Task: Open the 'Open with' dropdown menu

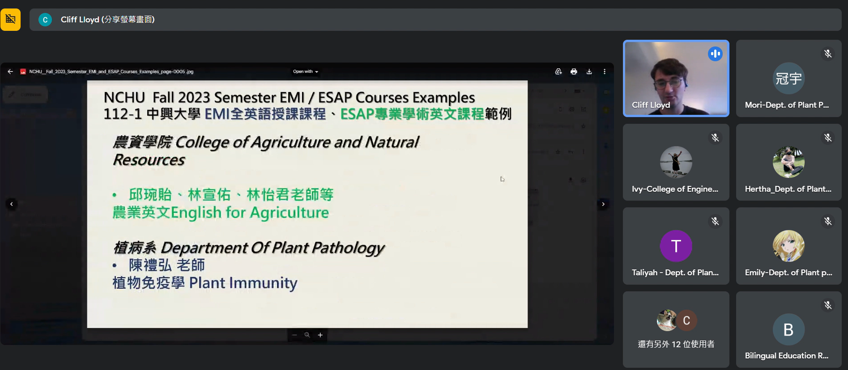Action: pyautogui.click(x=306, y=71)
